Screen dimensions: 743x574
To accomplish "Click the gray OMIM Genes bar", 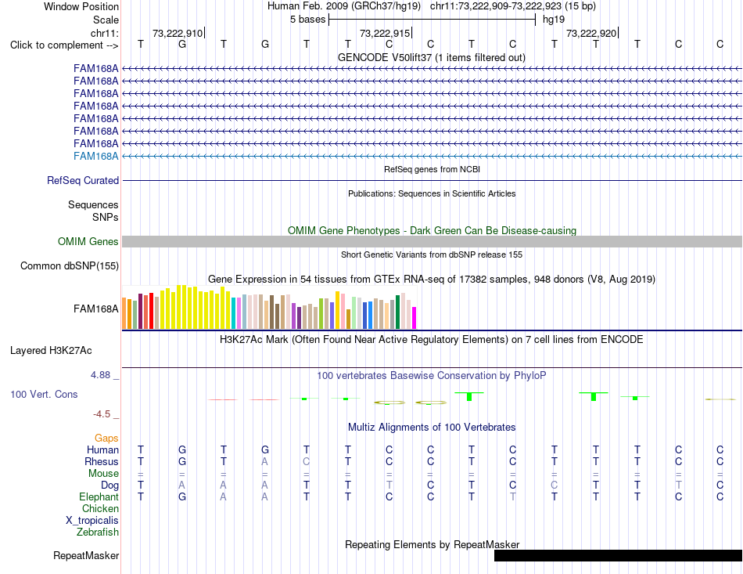I will coord(432,241).
